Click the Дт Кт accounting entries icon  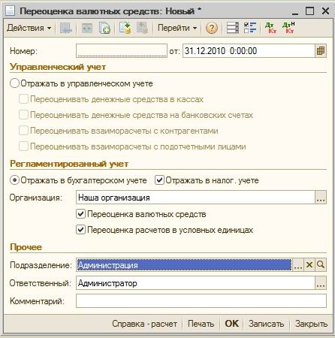pos(271,28)
